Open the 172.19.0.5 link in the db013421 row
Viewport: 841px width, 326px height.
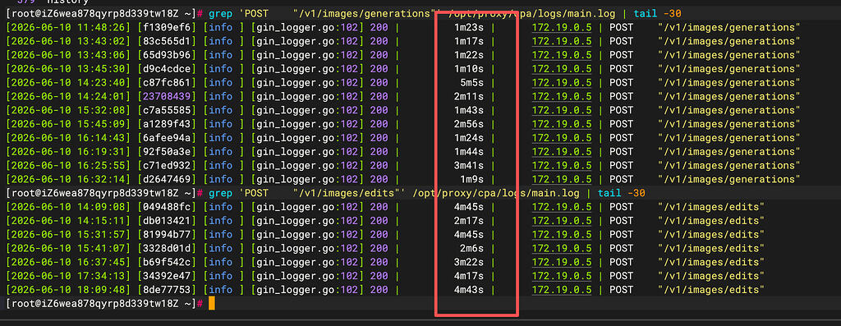[x=562, y=220]
